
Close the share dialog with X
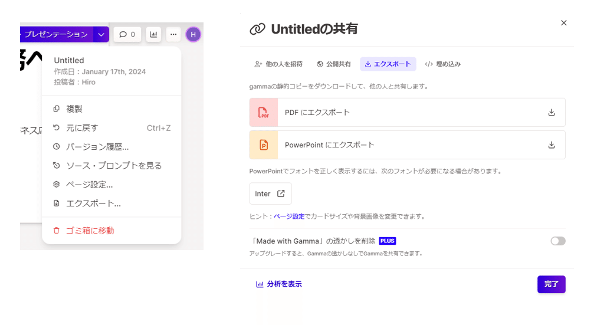tap(564, 23)
